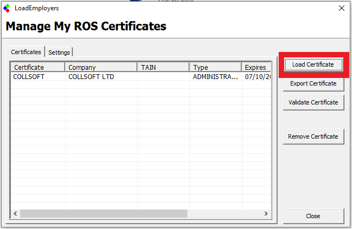Click the horizontal scrollbar left arrow

[x=15, y=213]
